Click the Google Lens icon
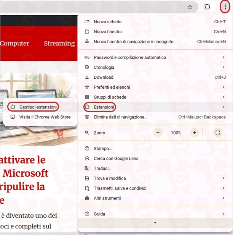The height and width of the screenshot is (235, 233). (x=87, y=158)
